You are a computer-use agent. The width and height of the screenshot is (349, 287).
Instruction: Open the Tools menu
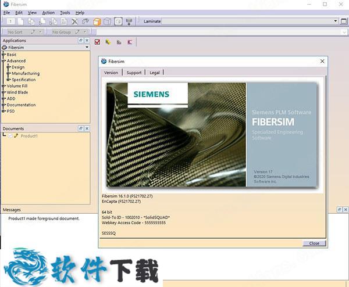tap(65, 13)
